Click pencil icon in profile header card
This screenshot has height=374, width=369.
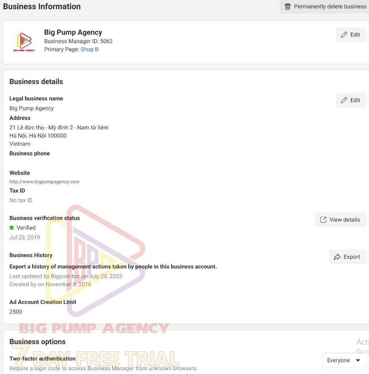click(x=344, y=35)
